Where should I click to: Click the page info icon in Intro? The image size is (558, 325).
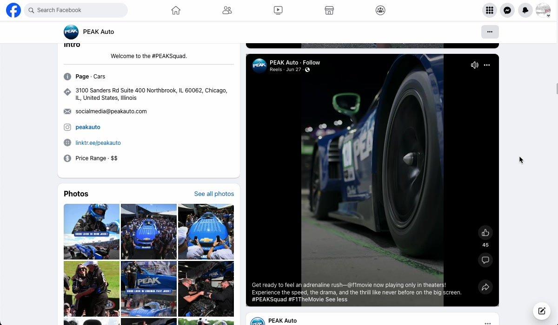click(x=67, y=77)
